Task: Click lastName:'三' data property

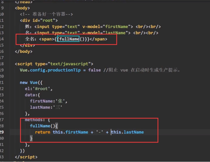Action: 46,107
